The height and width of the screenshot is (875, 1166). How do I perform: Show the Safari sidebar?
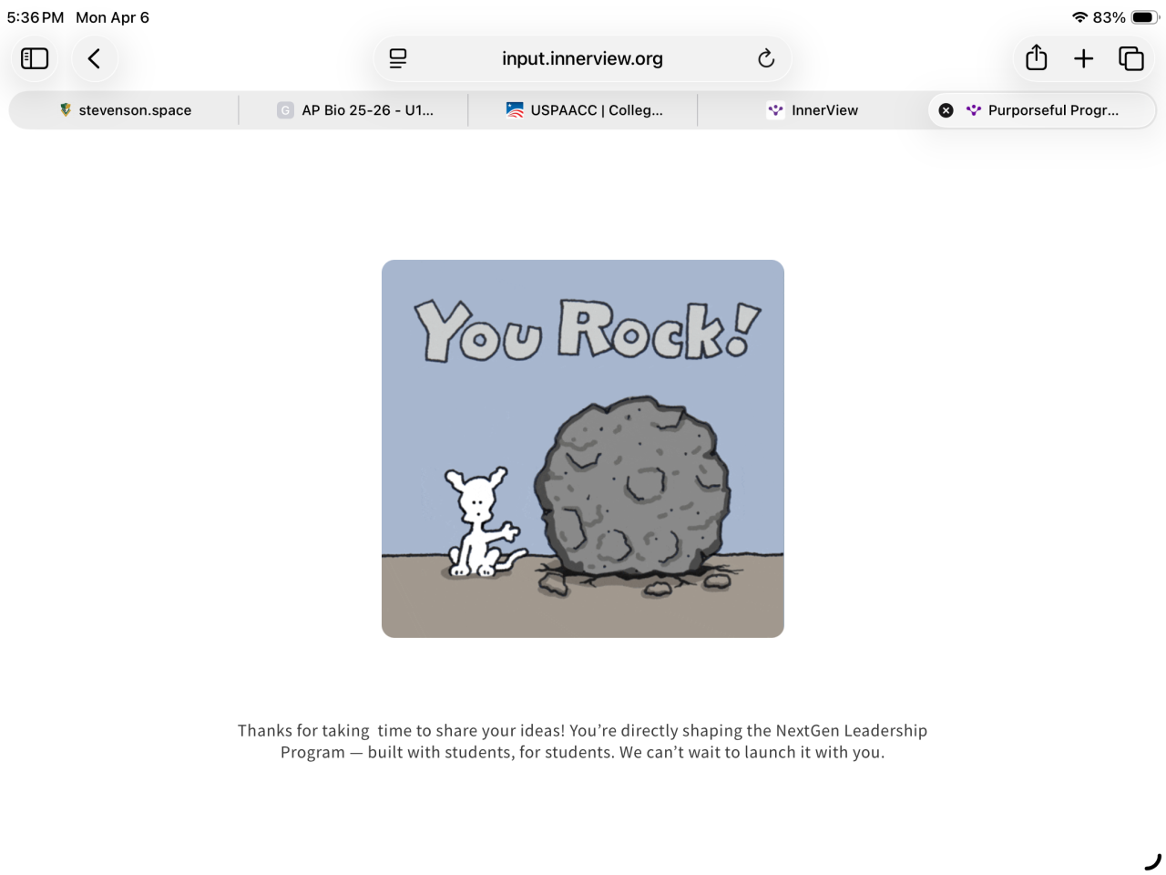coord(35,58)
